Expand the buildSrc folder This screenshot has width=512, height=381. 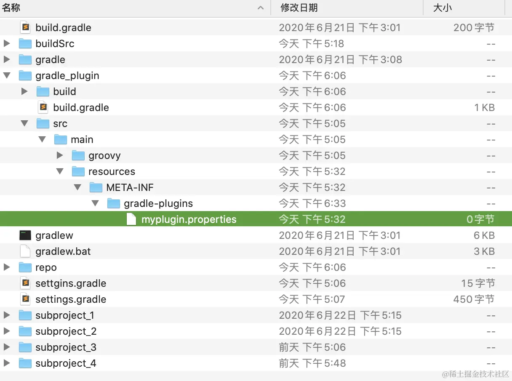click(x=7, y=43)
